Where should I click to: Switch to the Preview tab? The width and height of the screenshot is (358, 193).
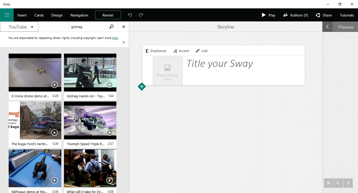coord(346,27)
